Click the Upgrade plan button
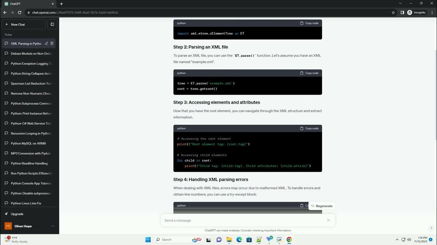 click(x=29, y=214)
